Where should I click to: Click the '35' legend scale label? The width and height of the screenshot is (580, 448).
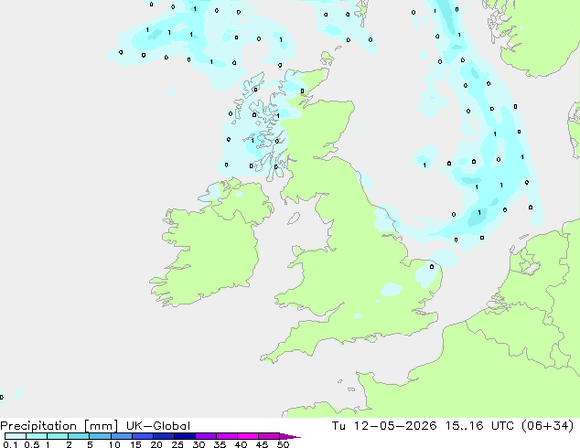point(220,444)
